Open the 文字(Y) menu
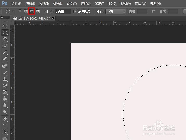 point(72,4)
